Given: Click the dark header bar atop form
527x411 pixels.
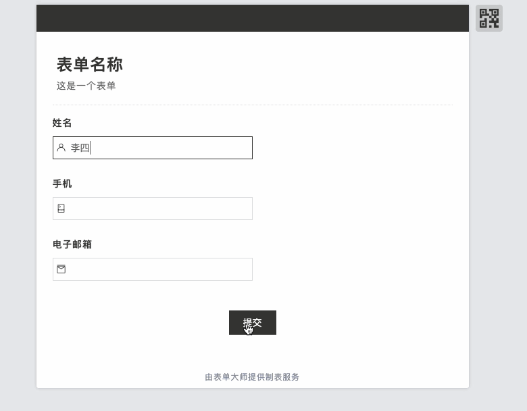Looking at the screenshot, I should point(252,18).
